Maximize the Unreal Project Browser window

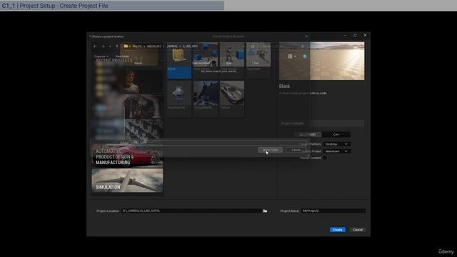[355, 35]
